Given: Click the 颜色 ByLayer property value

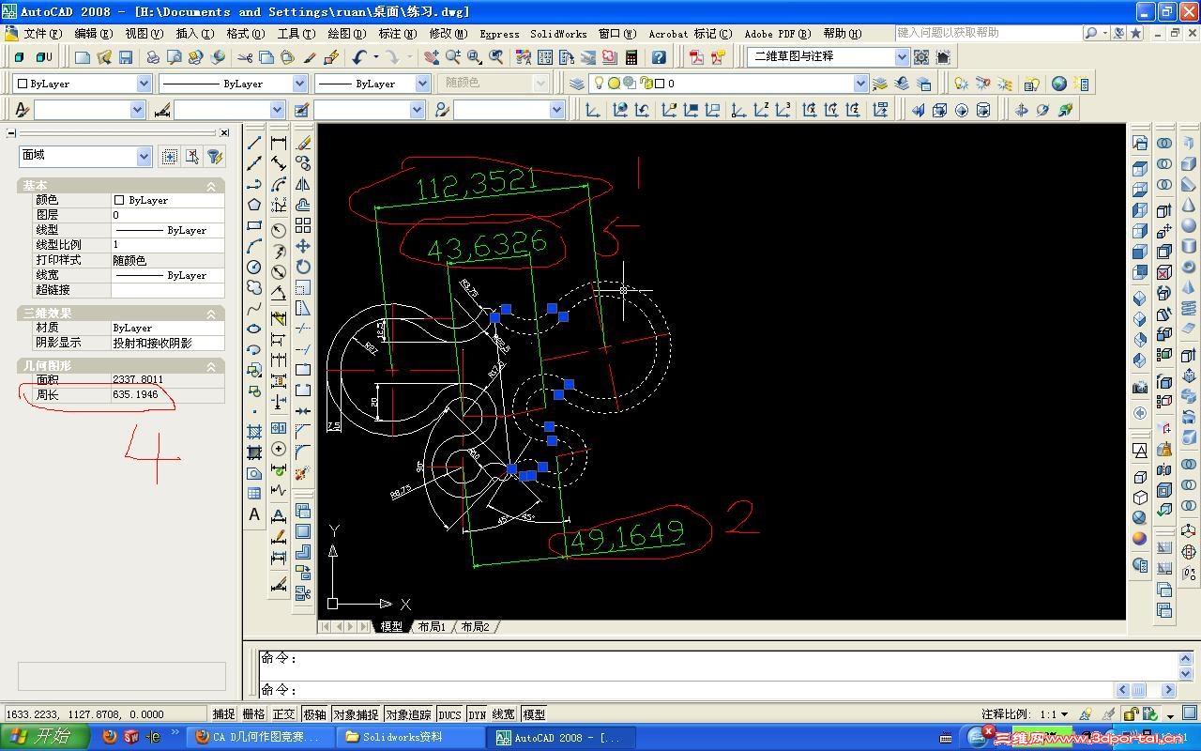Looking at the screenshot, I should (168, 200).
